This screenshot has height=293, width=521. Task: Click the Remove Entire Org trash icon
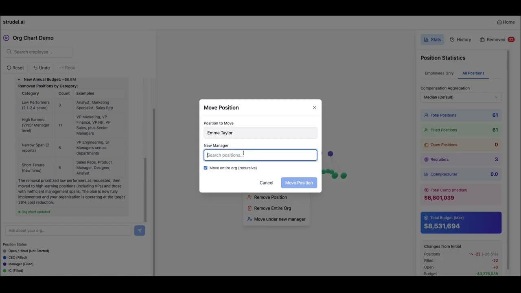click(250, 208)
